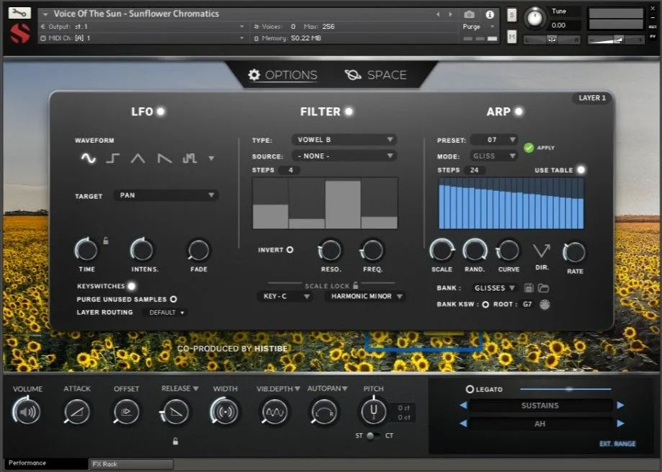This screenshot has width=662, height=472.
Task: Select the sawtooth LFO waveform
Action: [x=164, y=159]
